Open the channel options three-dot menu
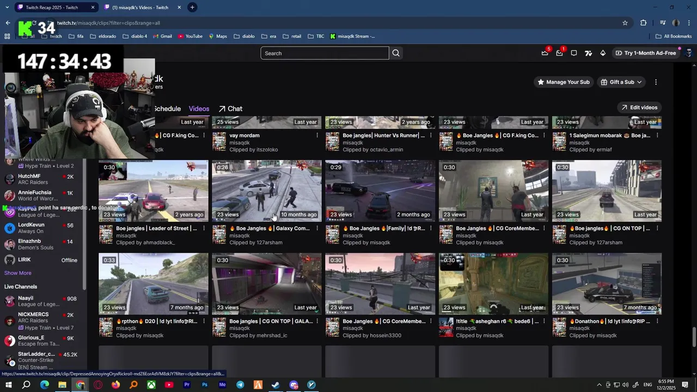Viewport: 697px width, 392px height. tap(656, 82)
